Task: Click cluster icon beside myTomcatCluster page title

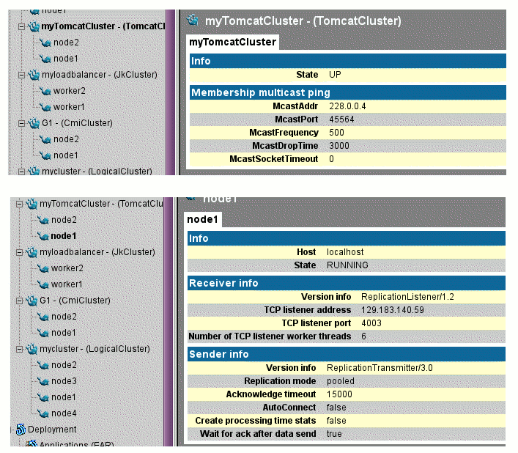Action: pos(193,20)
